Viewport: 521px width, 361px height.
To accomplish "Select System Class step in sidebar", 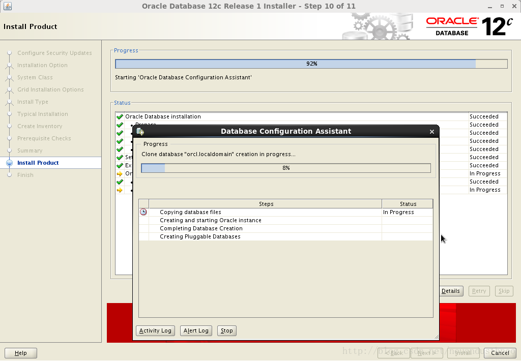I will [35, 77].
